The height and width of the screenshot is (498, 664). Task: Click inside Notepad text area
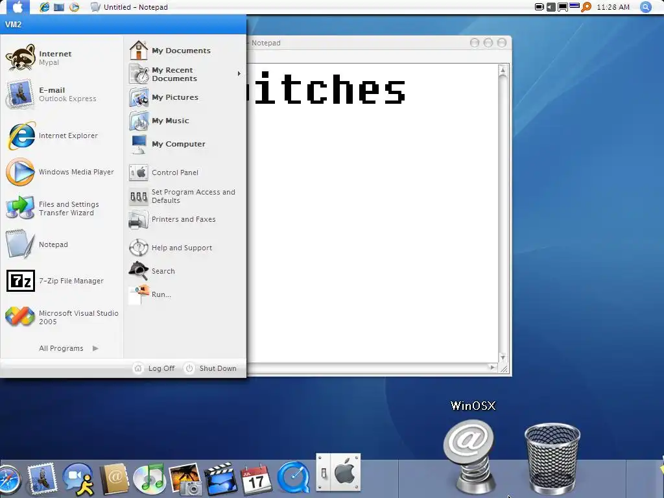(x=373, y=213)
